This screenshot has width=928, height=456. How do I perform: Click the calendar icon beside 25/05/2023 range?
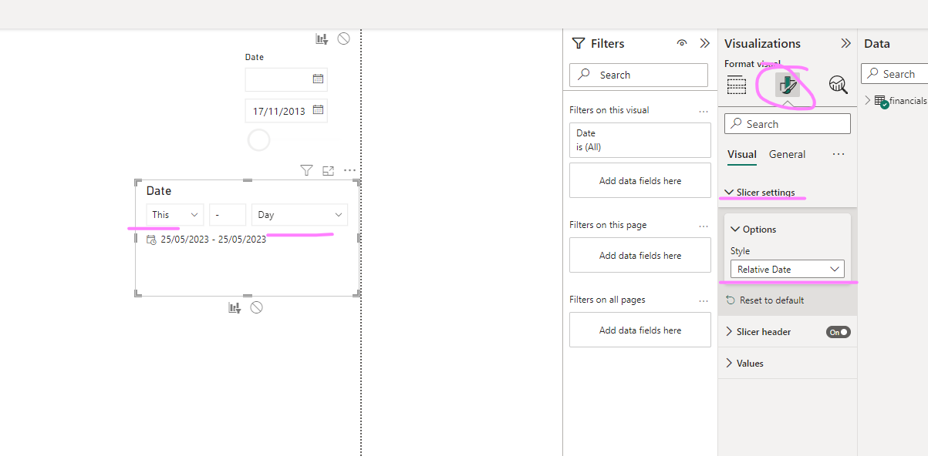point(151,240)
